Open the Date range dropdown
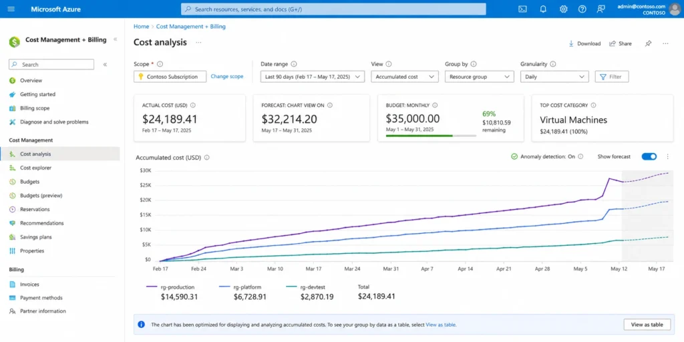The image size is (684, 342). coord(313,77)
